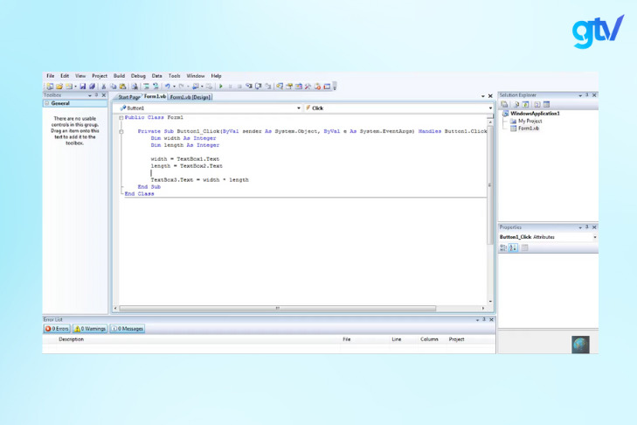Click the Description column header
The width and height of the screenshot is (637, 425).
71,339
